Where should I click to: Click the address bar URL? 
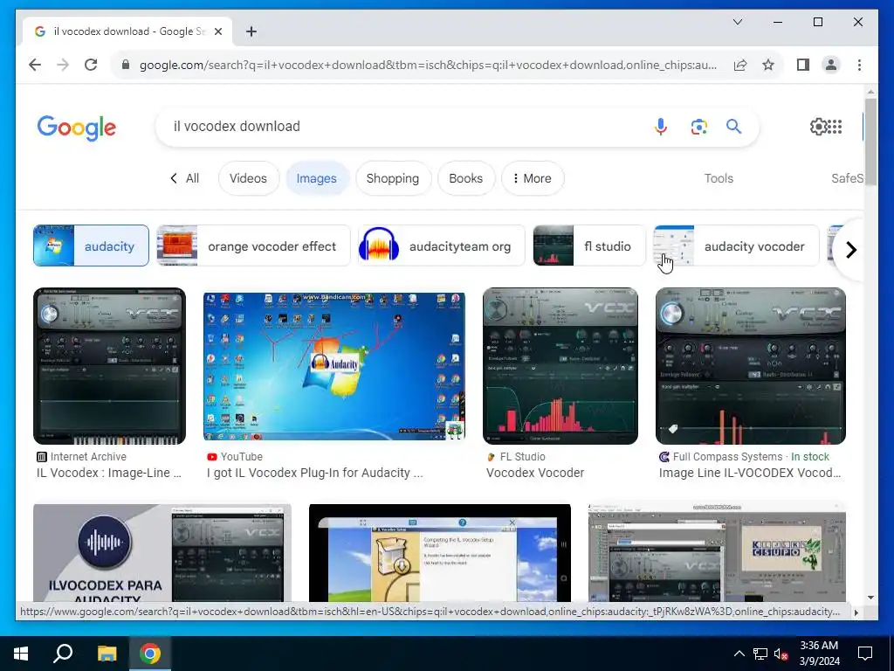point(428,65)
